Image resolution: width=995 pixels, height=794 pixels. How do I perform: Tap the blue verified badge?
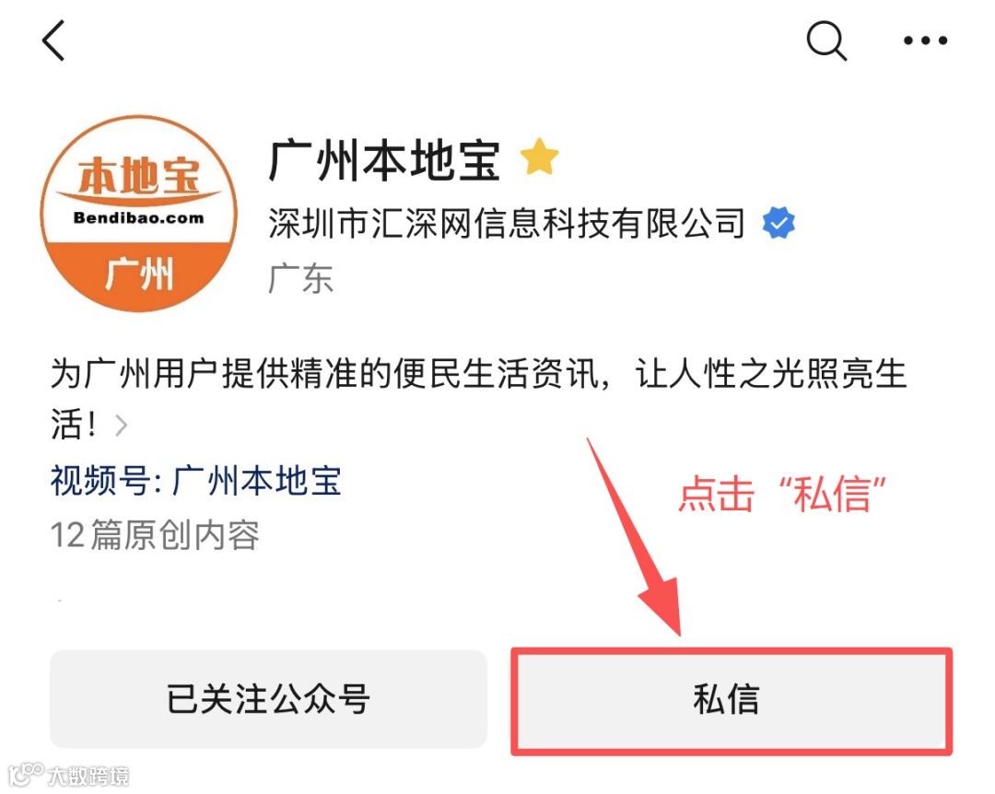tap(778, 223)
